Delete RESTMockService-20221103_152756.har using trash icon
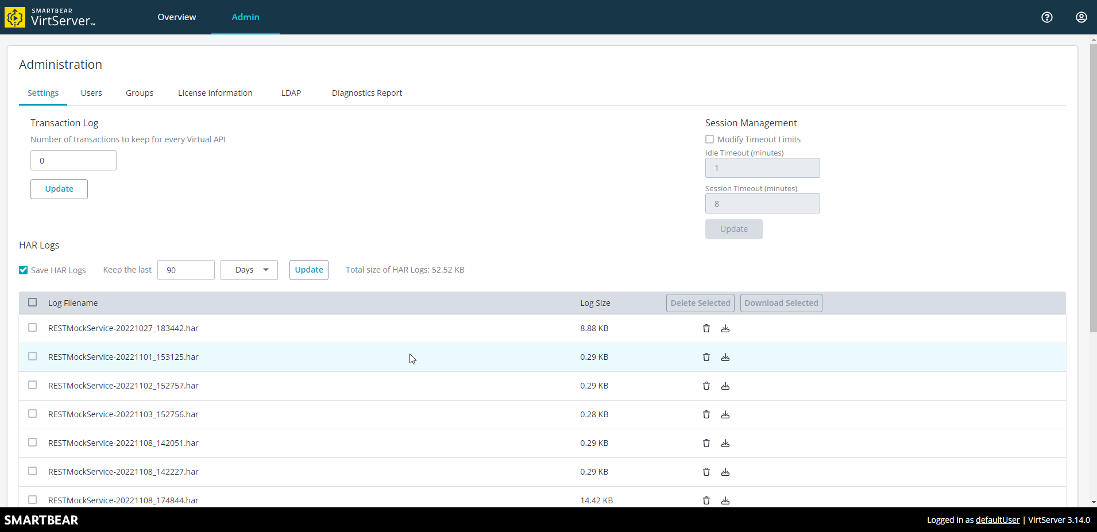1097x532 pixels. point(706,414)
